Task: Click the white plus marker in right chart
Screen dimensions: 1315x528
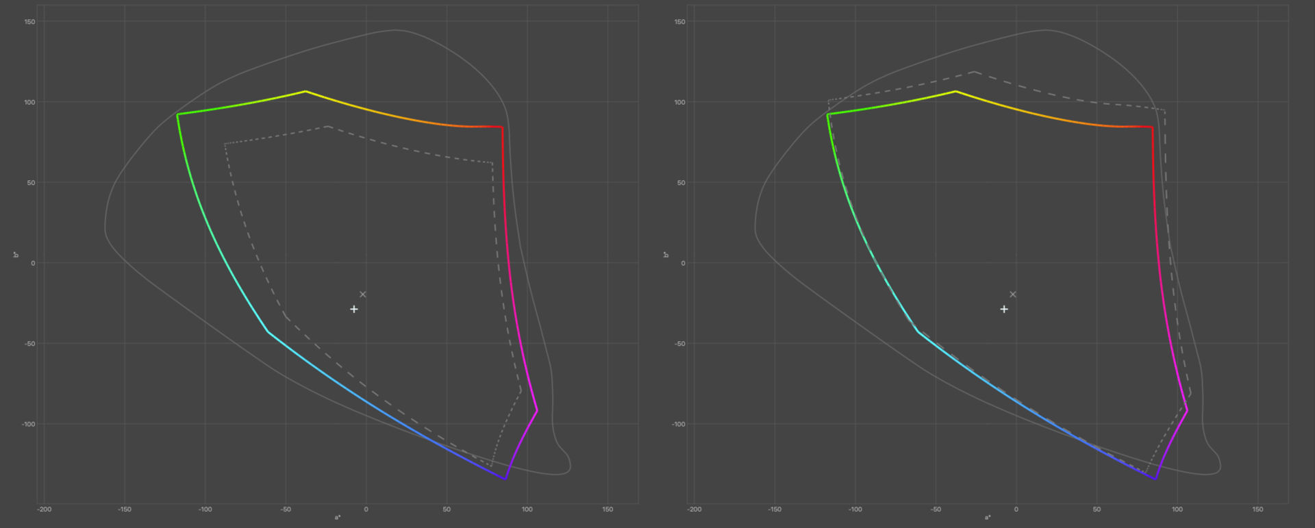Action: [1003, 310]
